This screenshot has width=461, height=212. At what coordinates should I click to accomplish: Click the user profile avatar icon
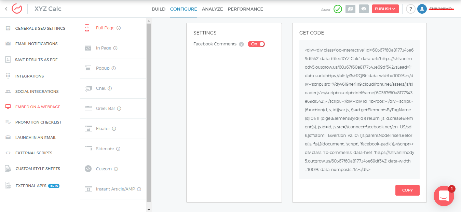(x=422, y=9)
